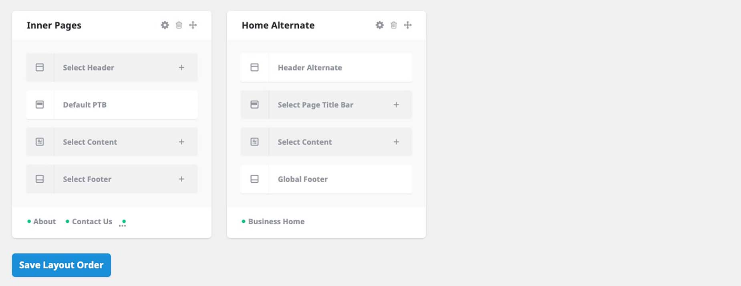Save Layout Order button
Image resolution: width=741 pixels, height=286 pixels.
pos(61,265)
